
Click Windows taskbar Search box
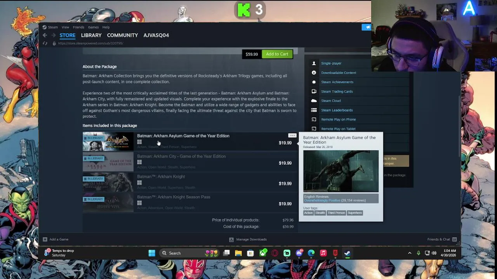pyautogui.click(x=189, y=253)
